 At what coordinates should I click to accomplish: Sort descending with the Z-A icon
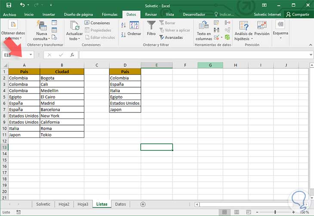pyautogui.click(x=123, y=35)
